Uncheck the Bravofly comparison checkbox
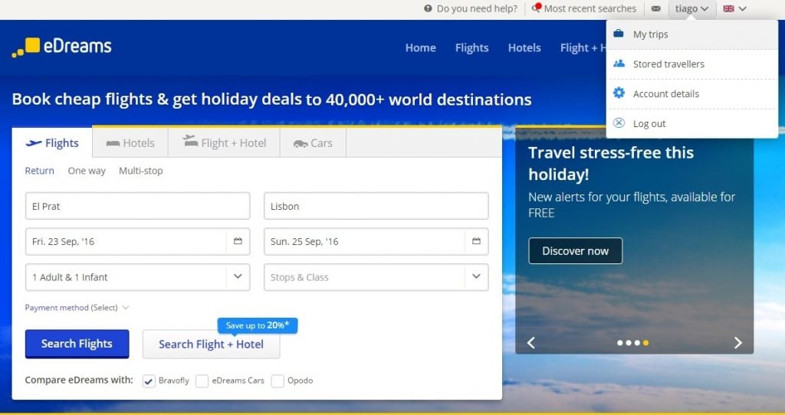Viewport: 785px width, 415px height. pos(149,381)
